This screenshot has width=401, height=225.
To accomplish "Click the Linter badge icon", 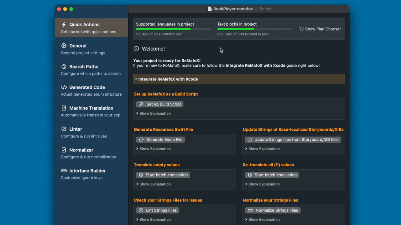I will (x=64, y=129).
